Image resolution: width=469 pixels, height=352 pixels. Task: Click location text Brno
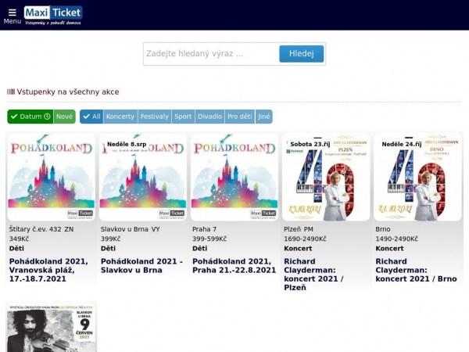[383, 229]
